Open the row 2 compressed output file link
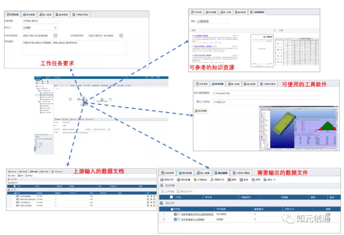This screenshot has width=344, height=235. tap(193, 220)
